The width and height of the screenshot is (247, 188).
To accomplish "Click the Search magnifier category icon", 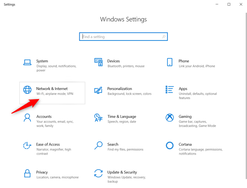I will click(x=98, y=145).
